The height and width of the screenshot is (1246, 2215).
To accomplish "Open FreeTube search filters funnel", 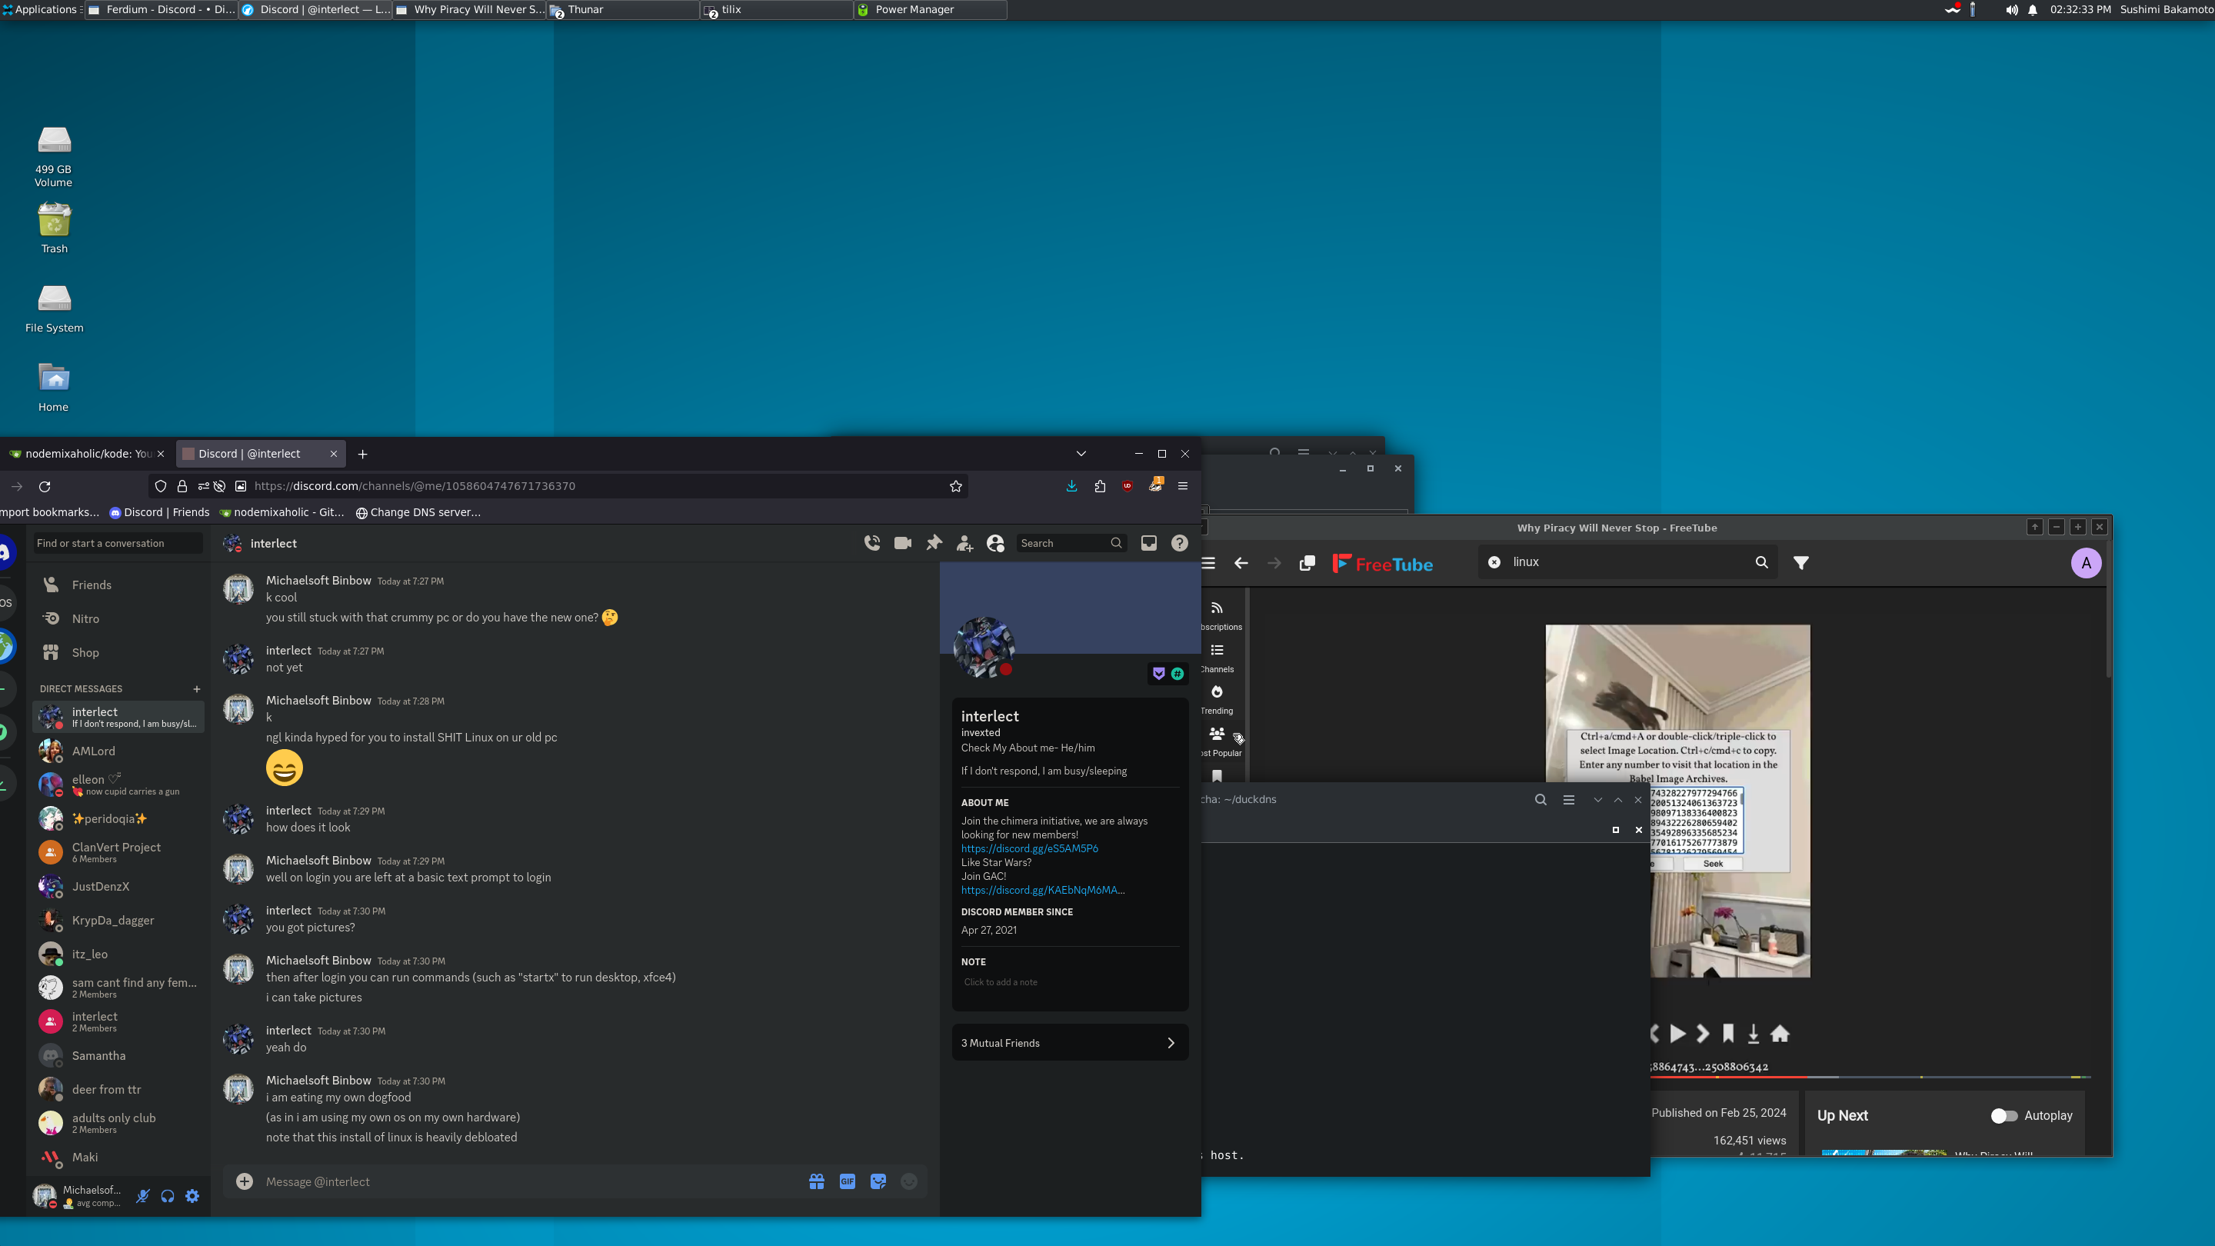I will click(x=1801, y=562).
